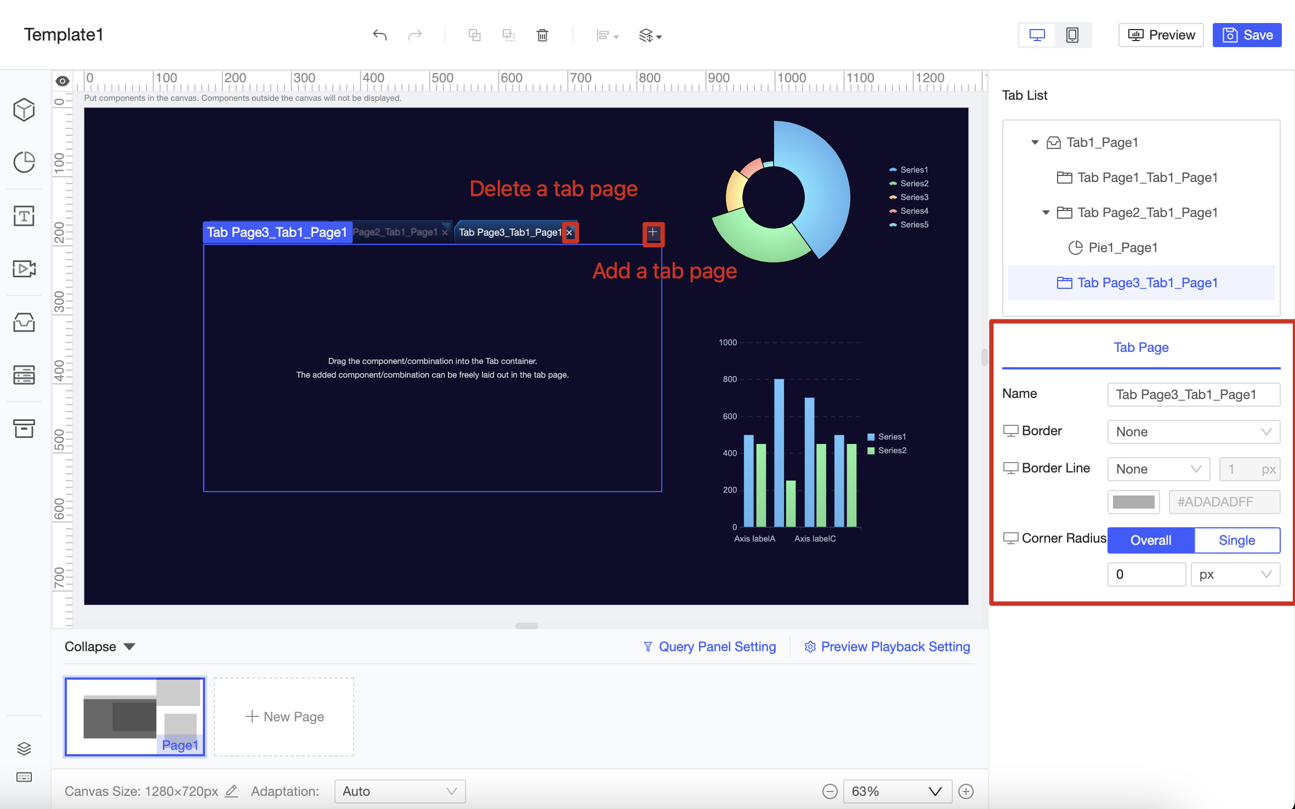Switch to mobile layout view
Viewport: 1295px width, 809px height.
[x=1072, y=35]
